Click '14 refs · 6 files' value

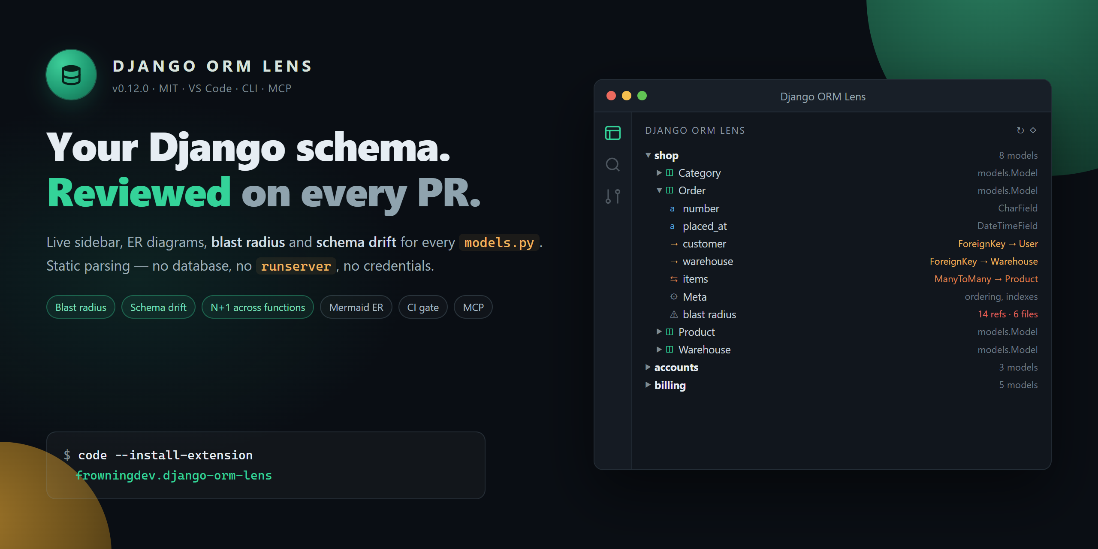(x=1008, y=314)
